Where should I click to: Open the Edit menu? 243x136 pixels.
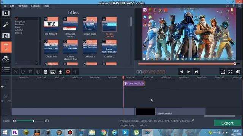tap(12, 6)
